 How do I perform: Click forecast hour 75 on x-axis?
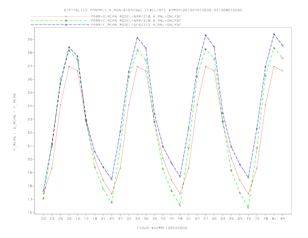(257, 219)
